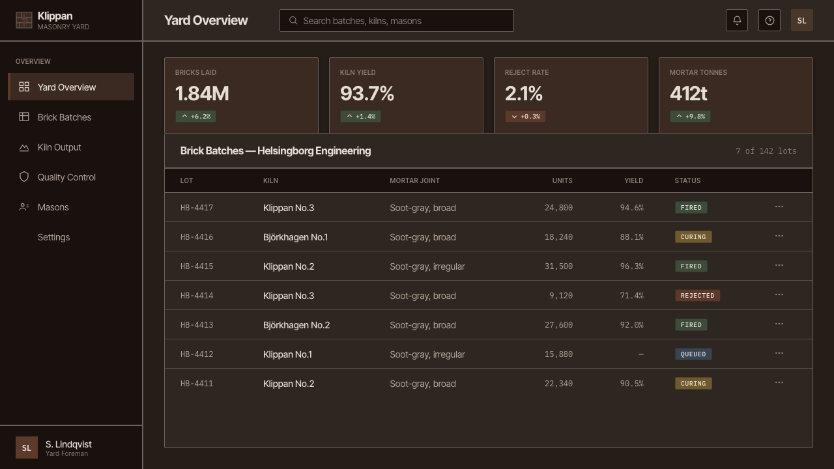This screenshot has height=469, width=834.
Task: Open row actions for lot HB-4415
Action: click(x=779, y=265)
